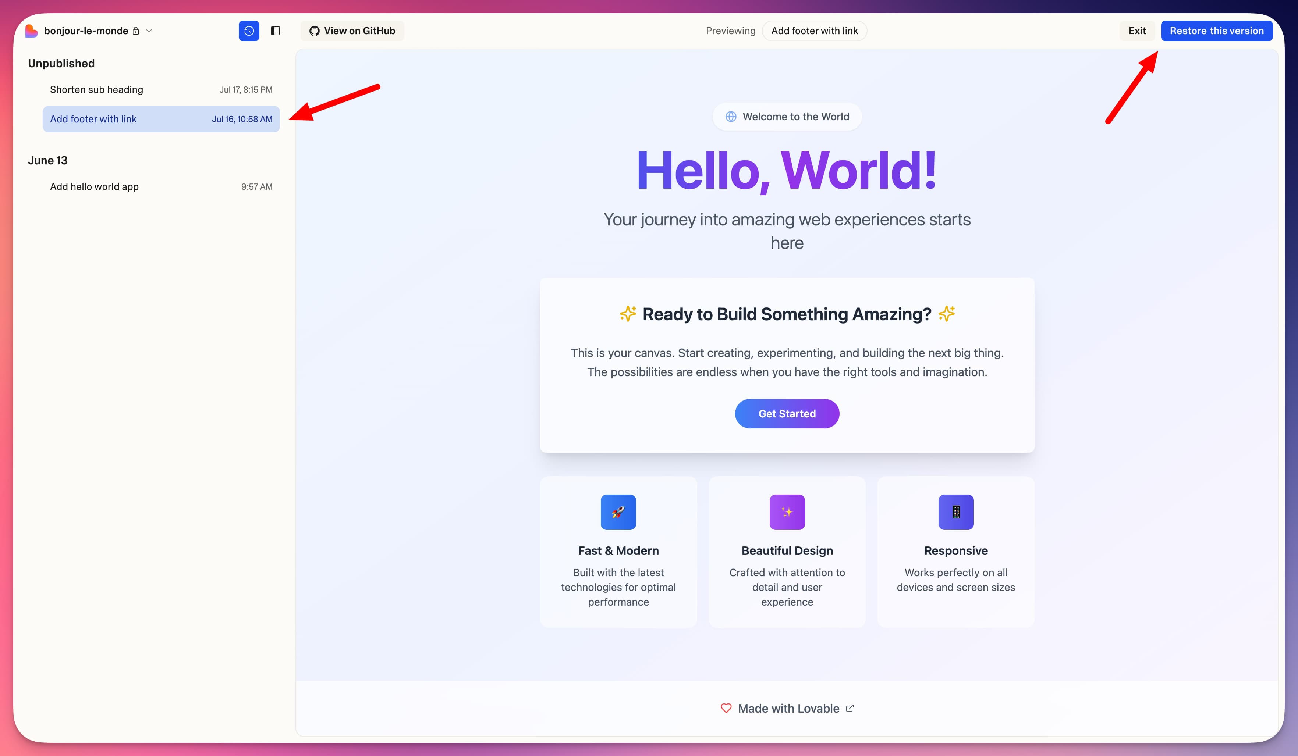Screen dimensions: 1298x756
Task: Click the 9:57 AM timestamp
Action: coord(256,187)
